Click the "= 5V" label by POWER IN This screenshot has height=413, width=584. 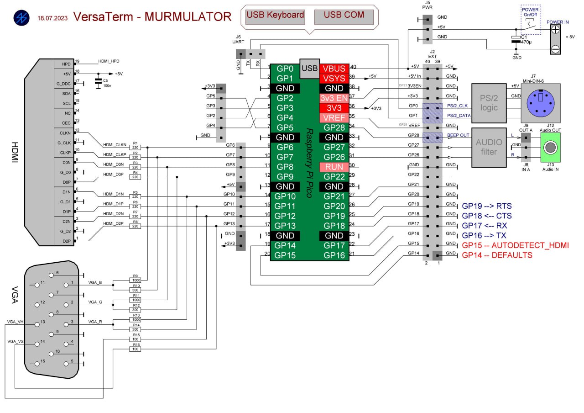(x=571, y=37)
